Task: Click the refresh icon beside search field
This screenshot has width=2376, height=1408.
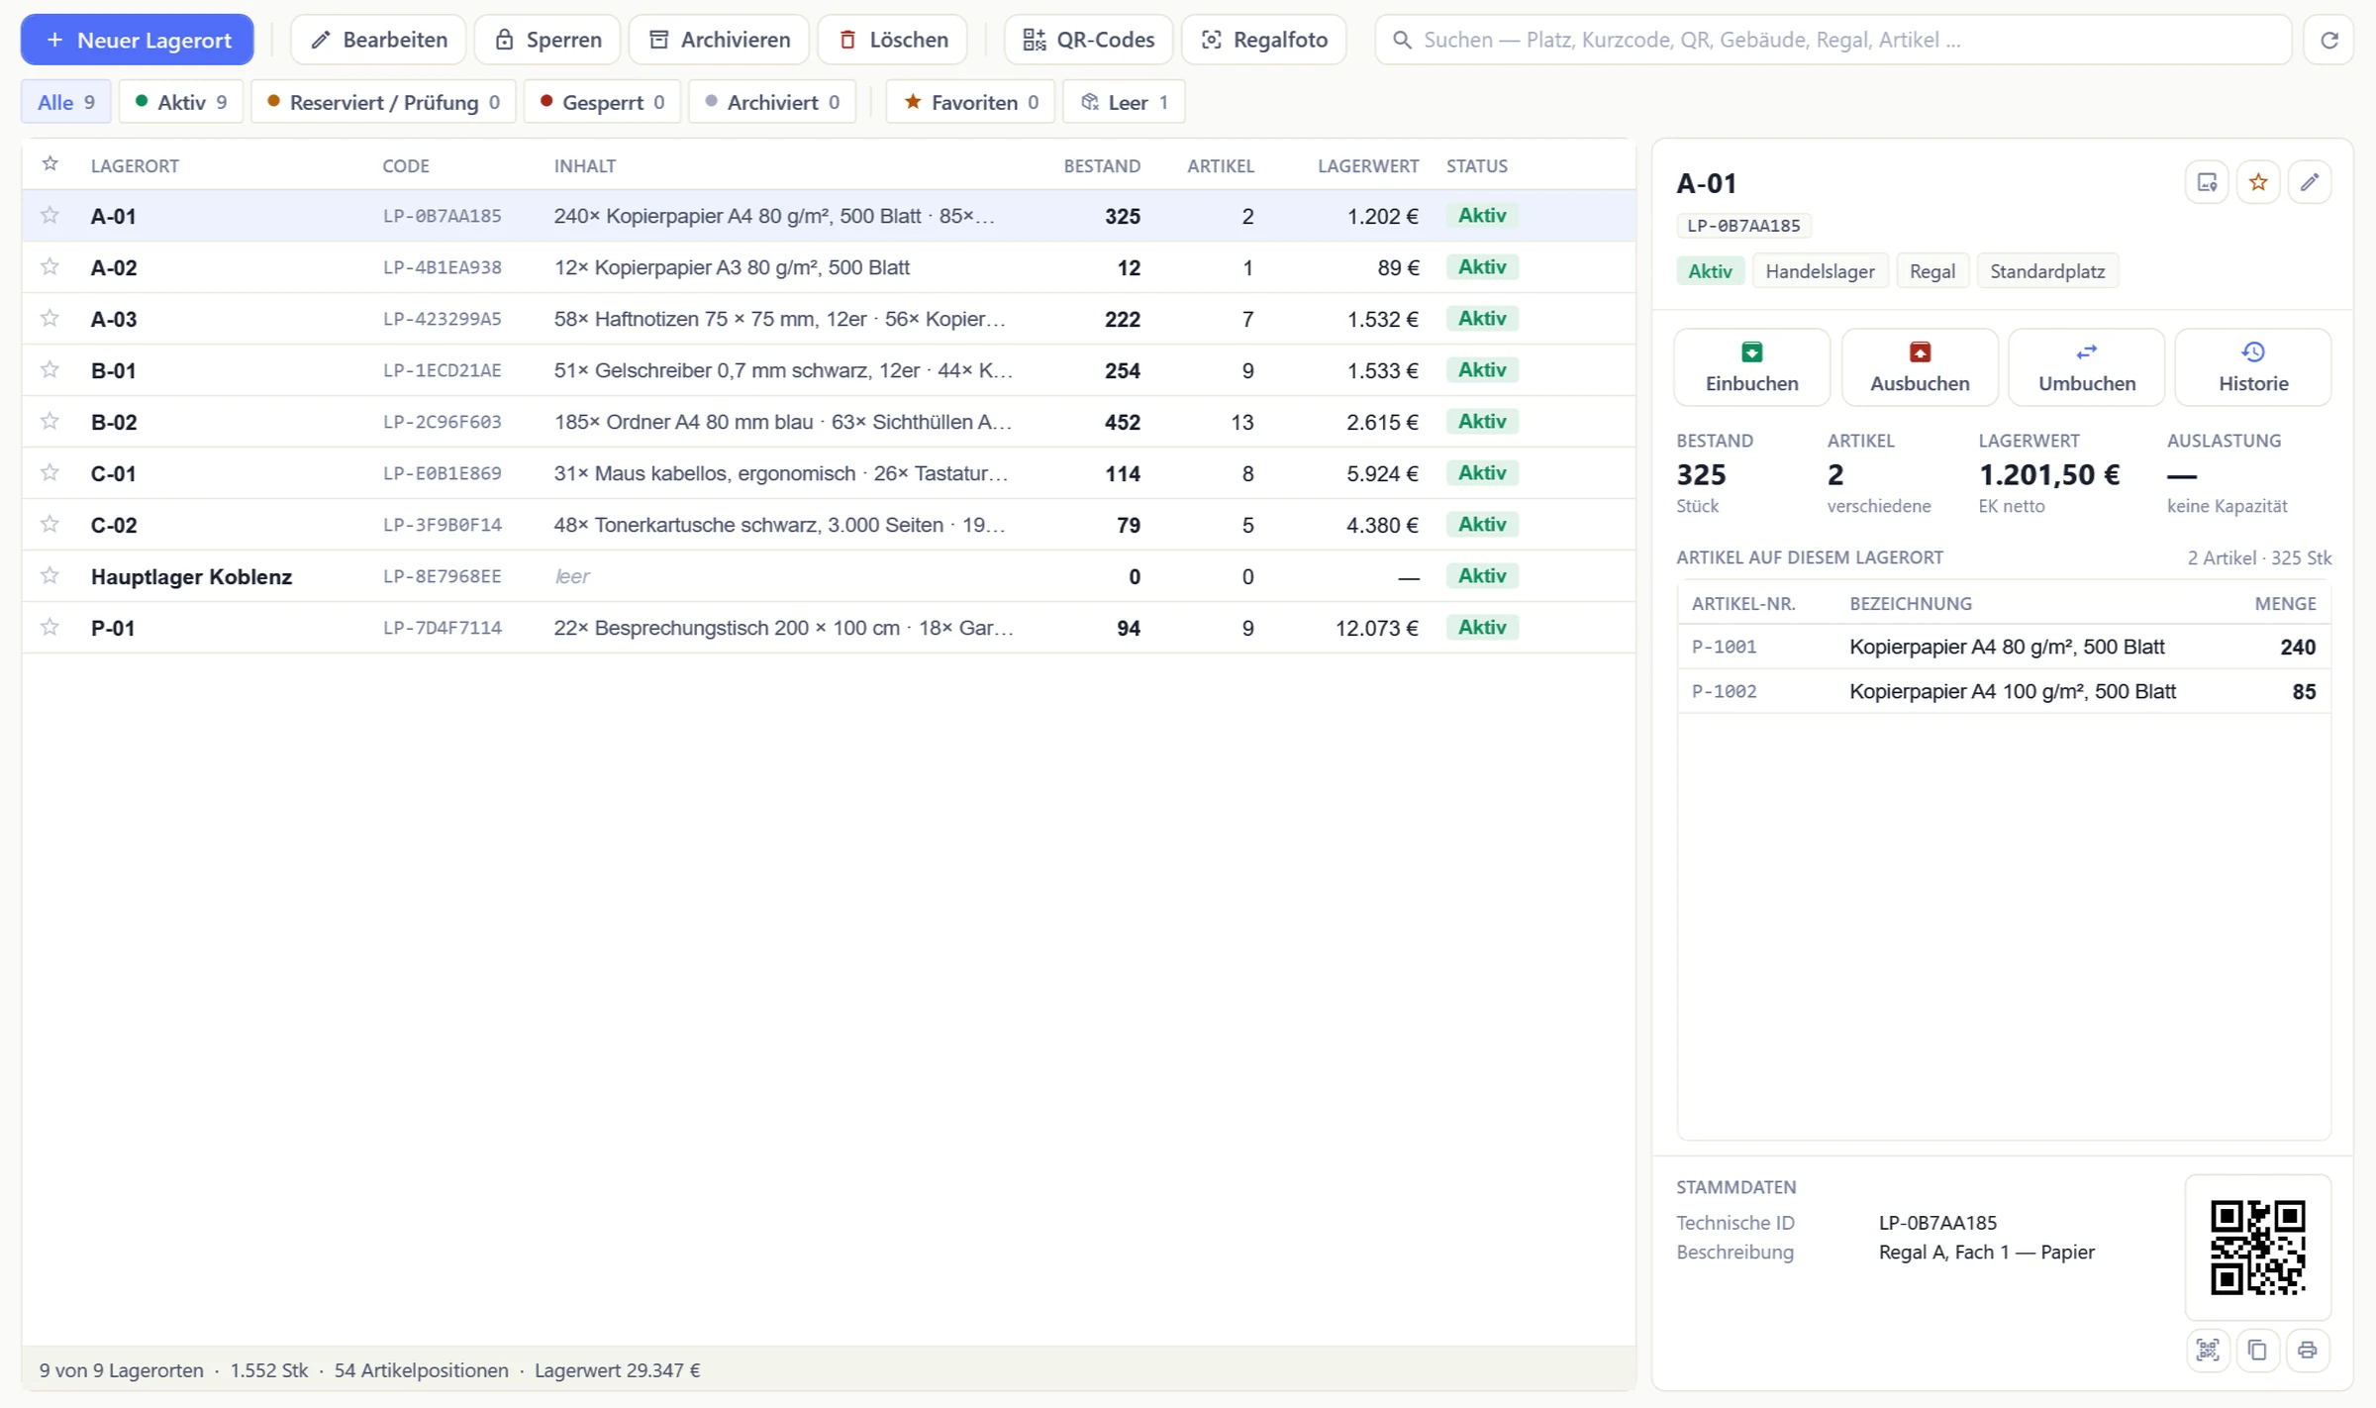Action: (x=2328, y=40)
